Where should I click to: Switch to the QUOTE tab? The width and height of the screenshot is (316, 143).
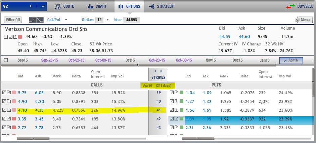(64, 6)
